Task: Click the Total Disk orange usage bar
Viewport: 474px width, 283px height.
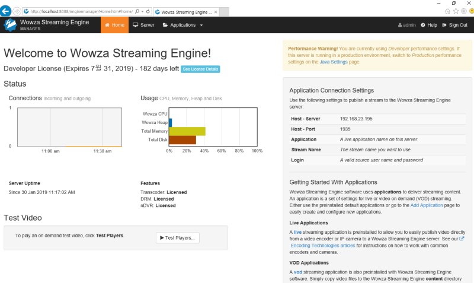Action: click(182, 140)
